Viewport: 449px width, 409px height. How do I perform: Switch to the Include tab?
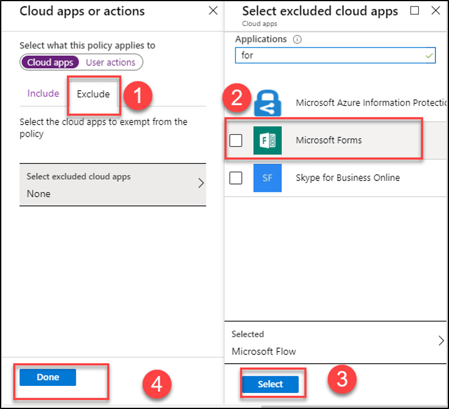click(43, 94)
